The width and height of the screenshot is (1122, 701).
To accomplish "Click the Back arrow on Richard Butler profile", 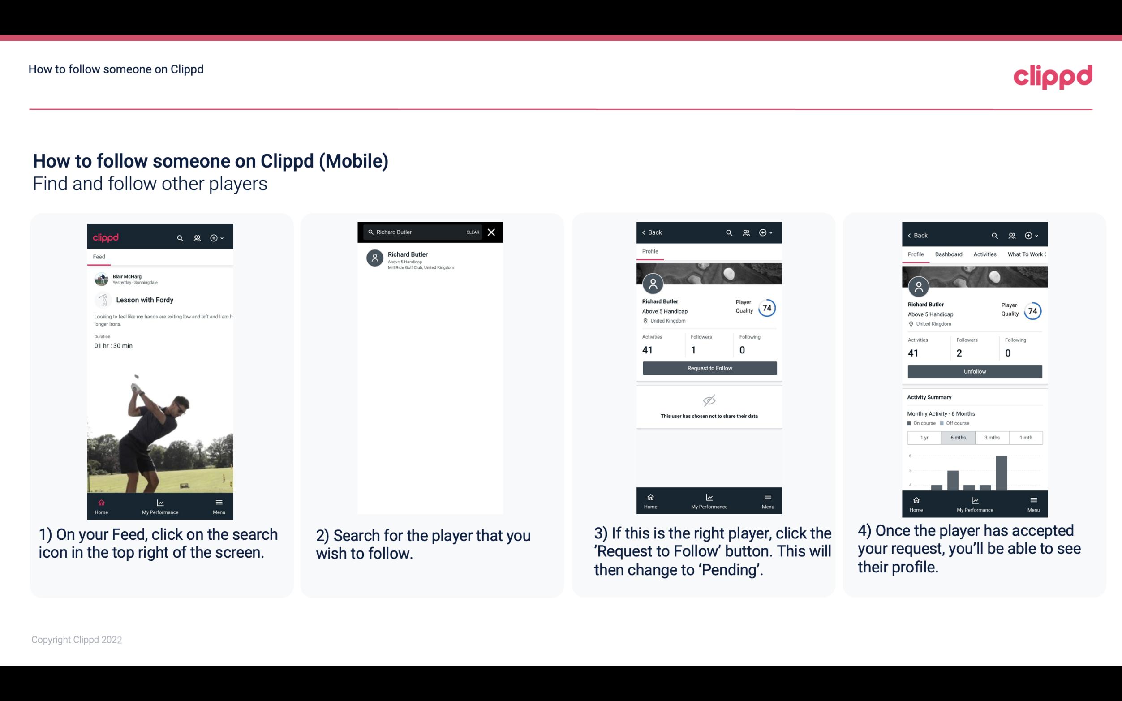I will [646, 232].
